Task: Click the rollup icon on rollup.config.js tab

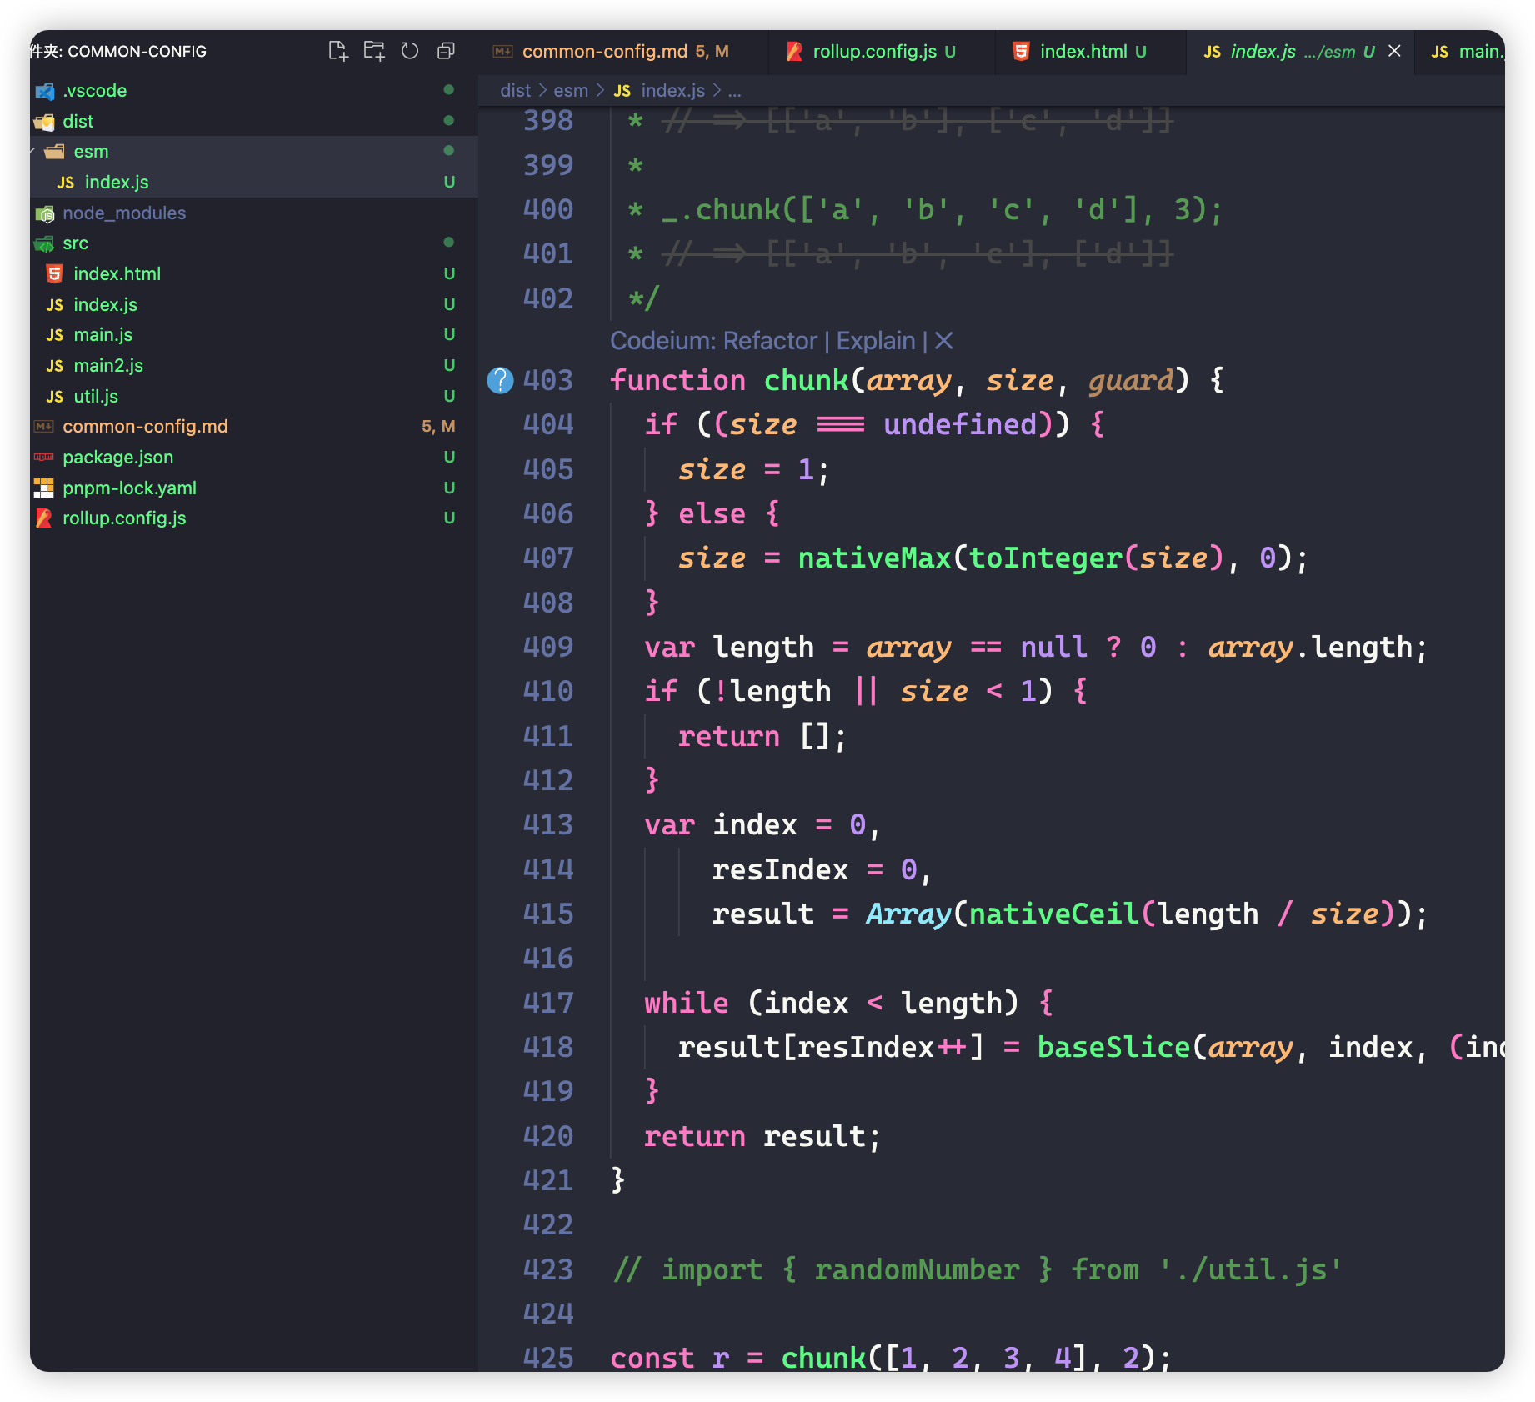Action: coord(795,52)
